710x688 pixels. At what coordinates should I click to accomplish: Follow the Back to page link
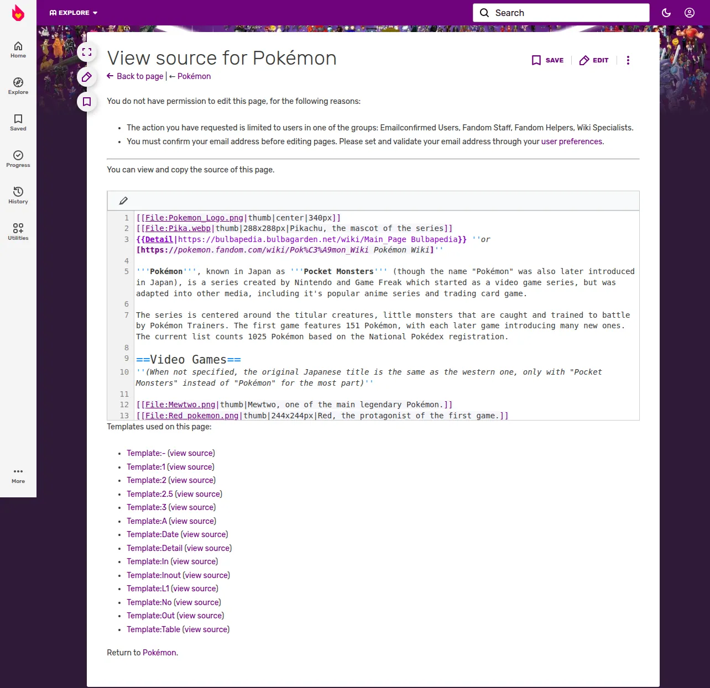[x=135, y=76]
